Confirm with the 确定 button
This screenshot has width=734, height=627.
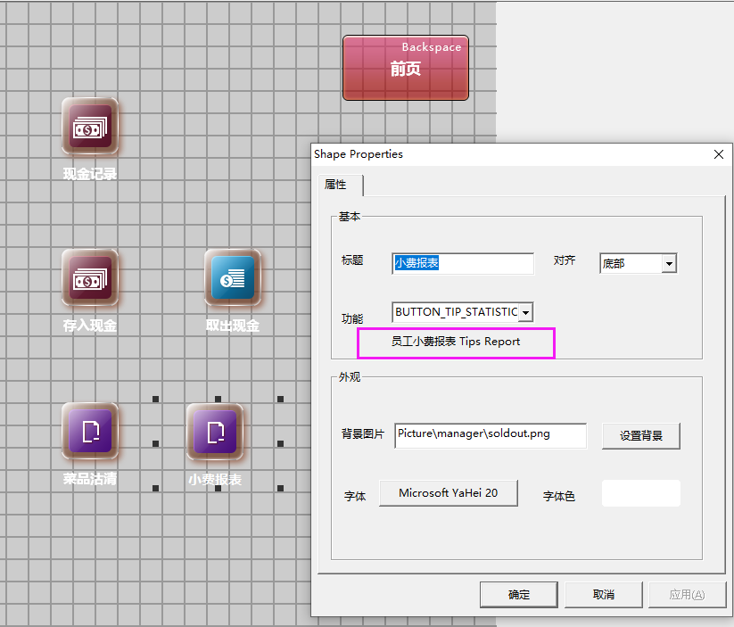(x=519, y=595)
